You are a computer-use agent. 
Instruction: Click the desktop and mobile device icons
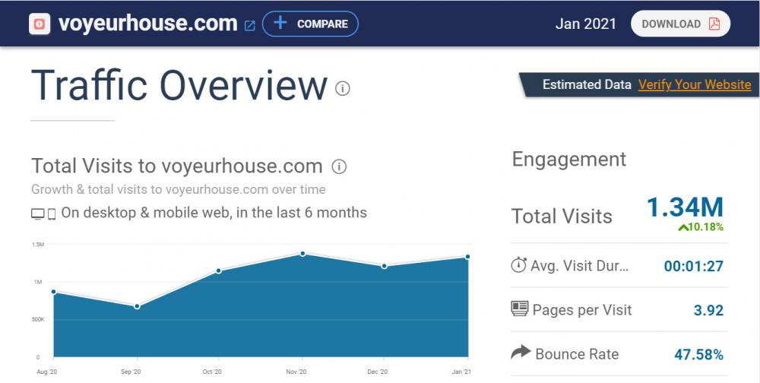click(x=43, y=214)
